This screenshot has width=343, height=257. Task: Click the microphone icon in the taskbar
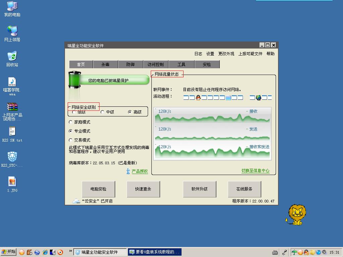[284, 252]
